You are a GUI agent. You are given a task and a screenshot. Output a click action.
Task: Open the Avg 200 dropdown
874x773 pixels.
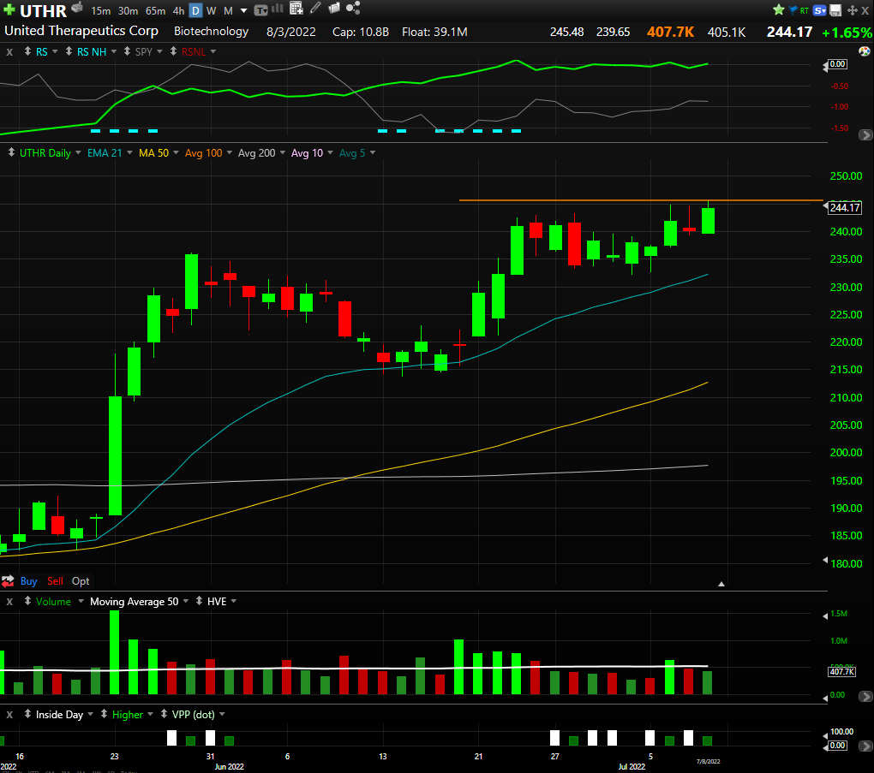(x=282, y=152)
